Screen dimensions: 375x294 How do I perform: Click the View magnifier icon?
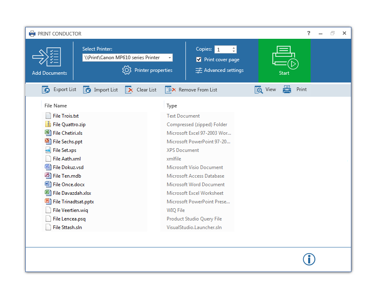tap(259, 89)
